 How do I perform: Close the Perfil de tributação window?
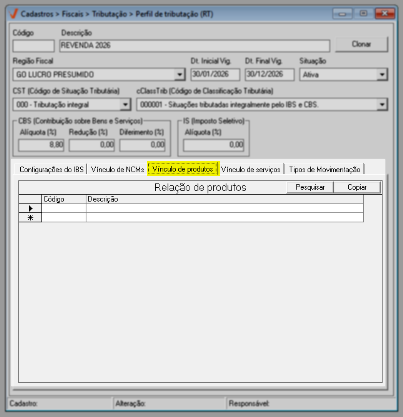click(385, 14)
